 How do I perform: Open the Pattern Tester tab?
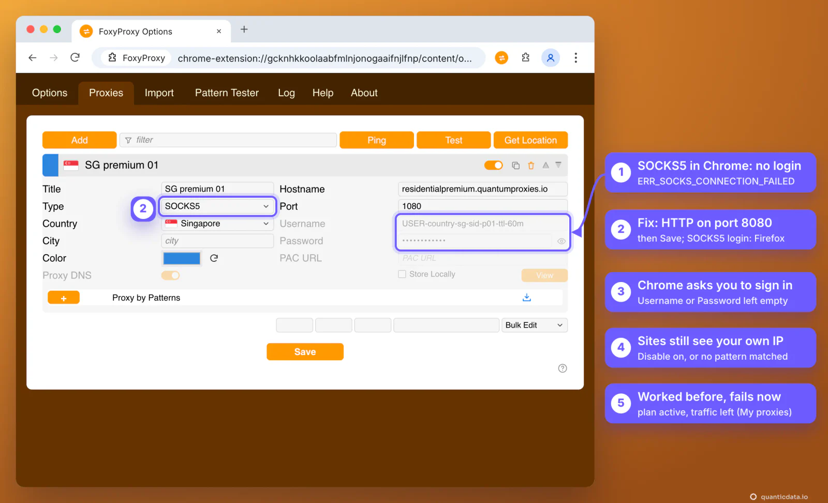click(x=227, y=93)
